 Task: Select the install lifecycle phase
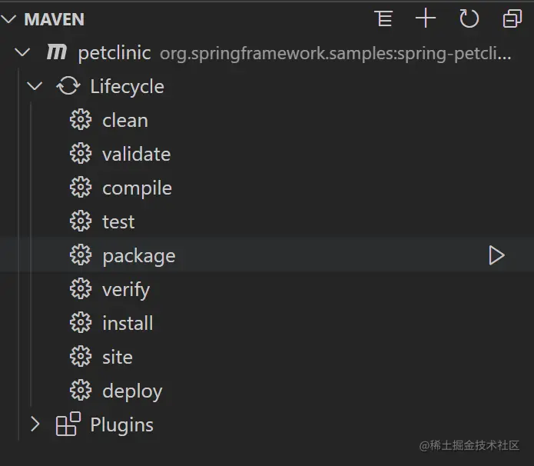tap(128, 323)
